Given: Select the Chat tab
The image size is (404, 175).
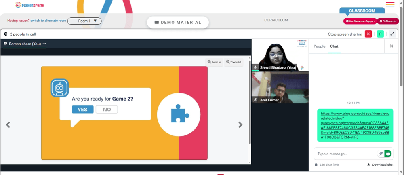Looking at the screenshot, I should click(x=334, y=46).
